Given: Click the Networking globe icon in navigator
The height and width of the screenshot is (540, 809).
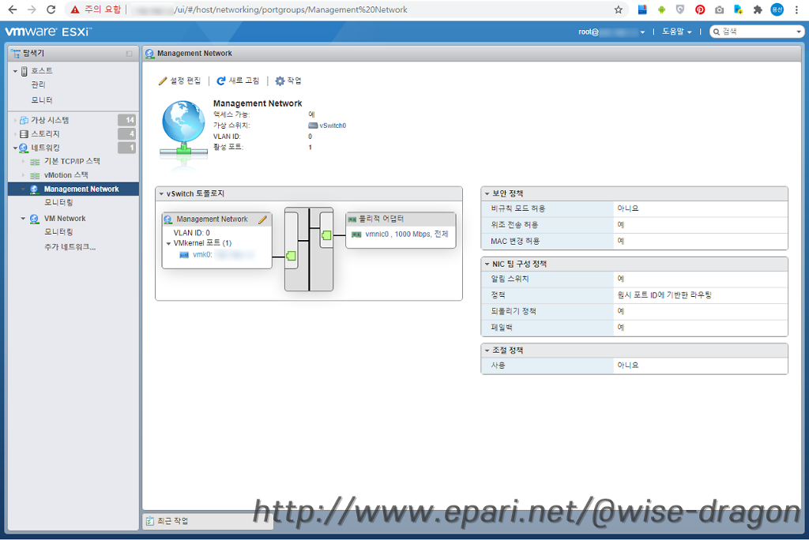Looking at the screenshot, I should tap(24, 148).
